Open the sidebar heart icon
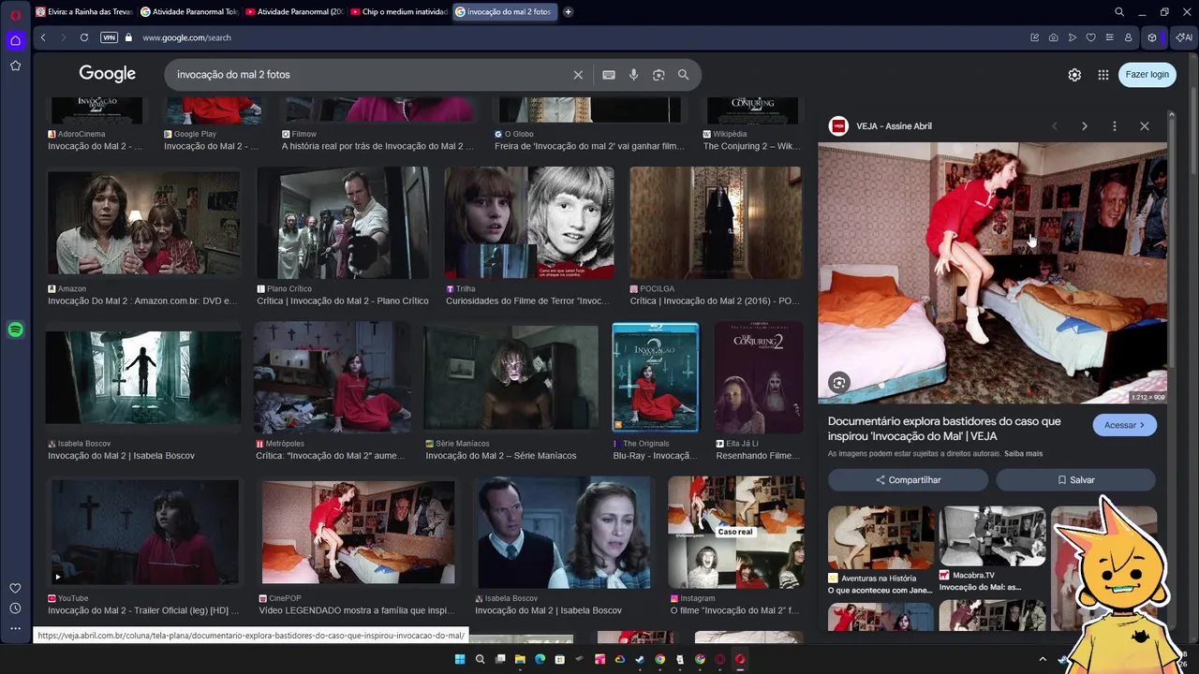The width and height of the screenshot is (1199, 674). click(15, 588)
